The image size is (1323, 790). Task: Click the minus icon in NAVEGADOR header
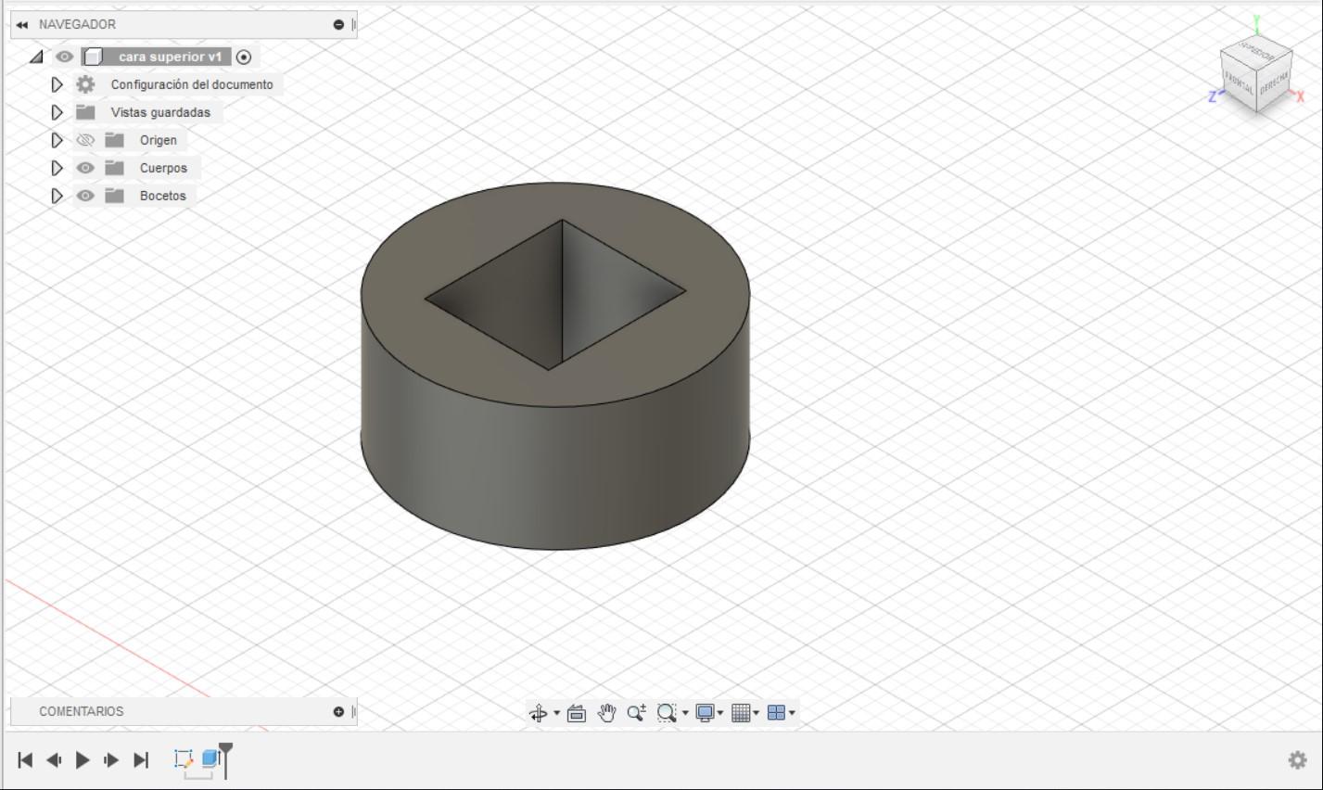pyautogui.click(x=338, y=25)
